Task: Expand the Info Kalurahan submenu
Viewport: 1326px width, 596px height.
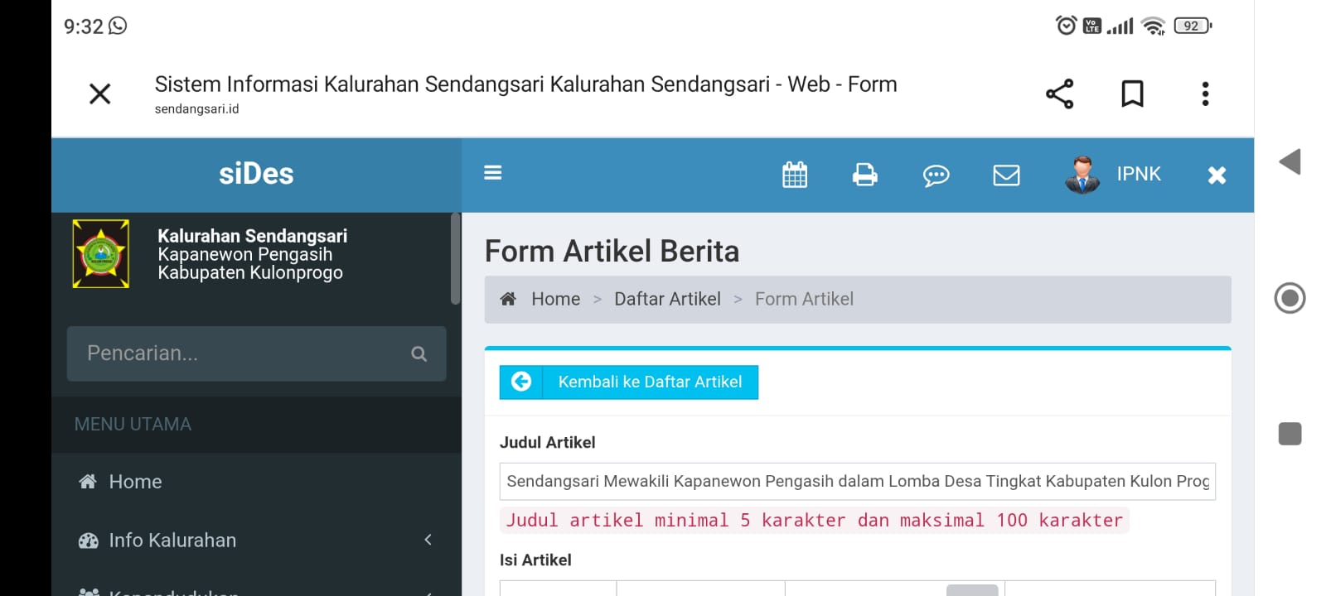Action: point(256,541)
